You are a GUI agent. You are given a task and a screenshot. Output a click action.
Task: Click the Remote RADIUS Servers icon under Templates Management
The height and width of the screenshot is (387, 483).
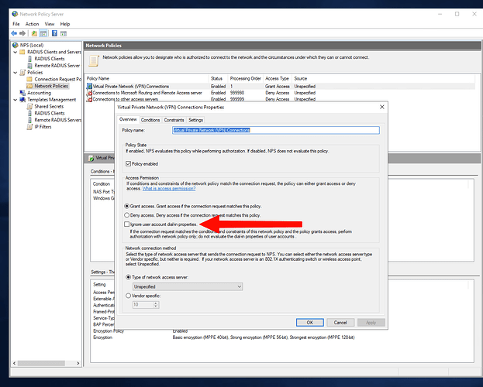pyautogui.click(x=30, y=120)
